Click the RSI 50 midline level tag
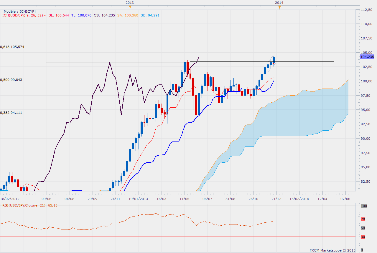The width and height of the screenshot is (377, 253). coord(363,228)
